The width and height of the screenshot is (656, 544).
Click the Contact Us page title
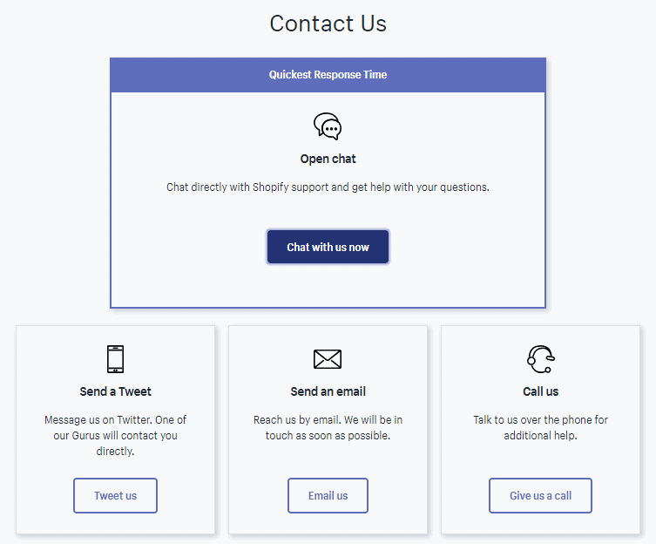point(328,24)
